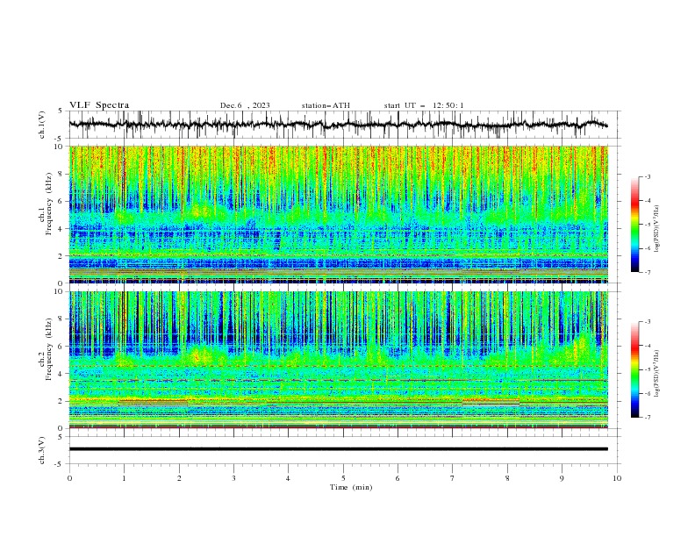695x537 pixels.
Task: Click the "7" minute tick on time axis
Action: tap(453, 478)
